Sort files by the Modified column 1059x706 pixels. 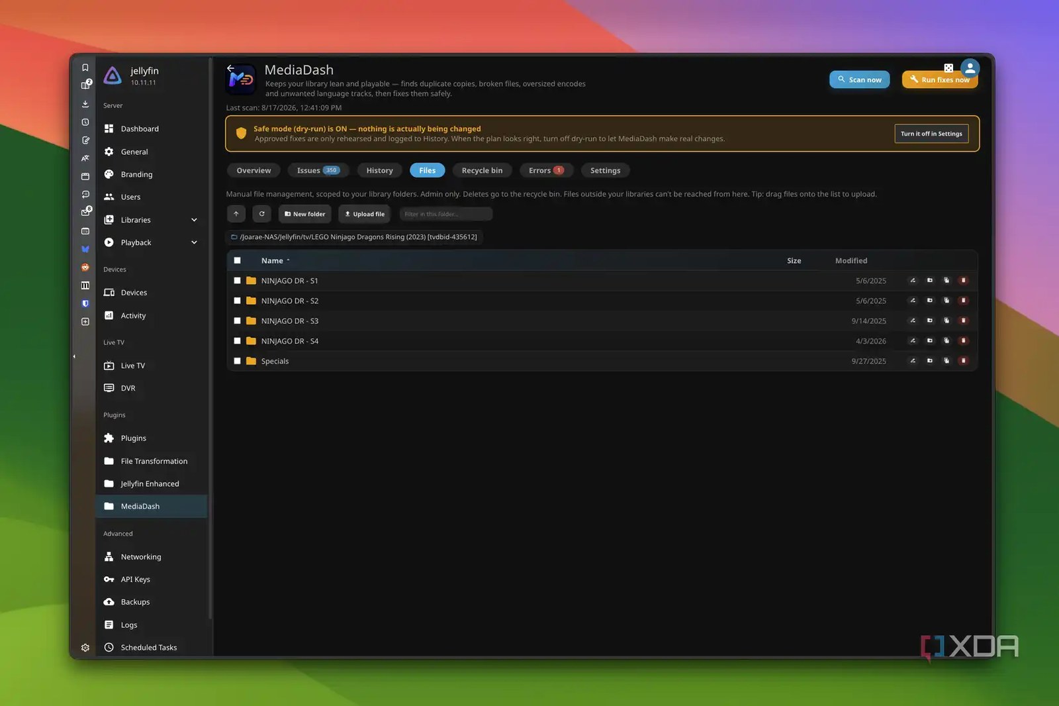(x=851, y=261)
